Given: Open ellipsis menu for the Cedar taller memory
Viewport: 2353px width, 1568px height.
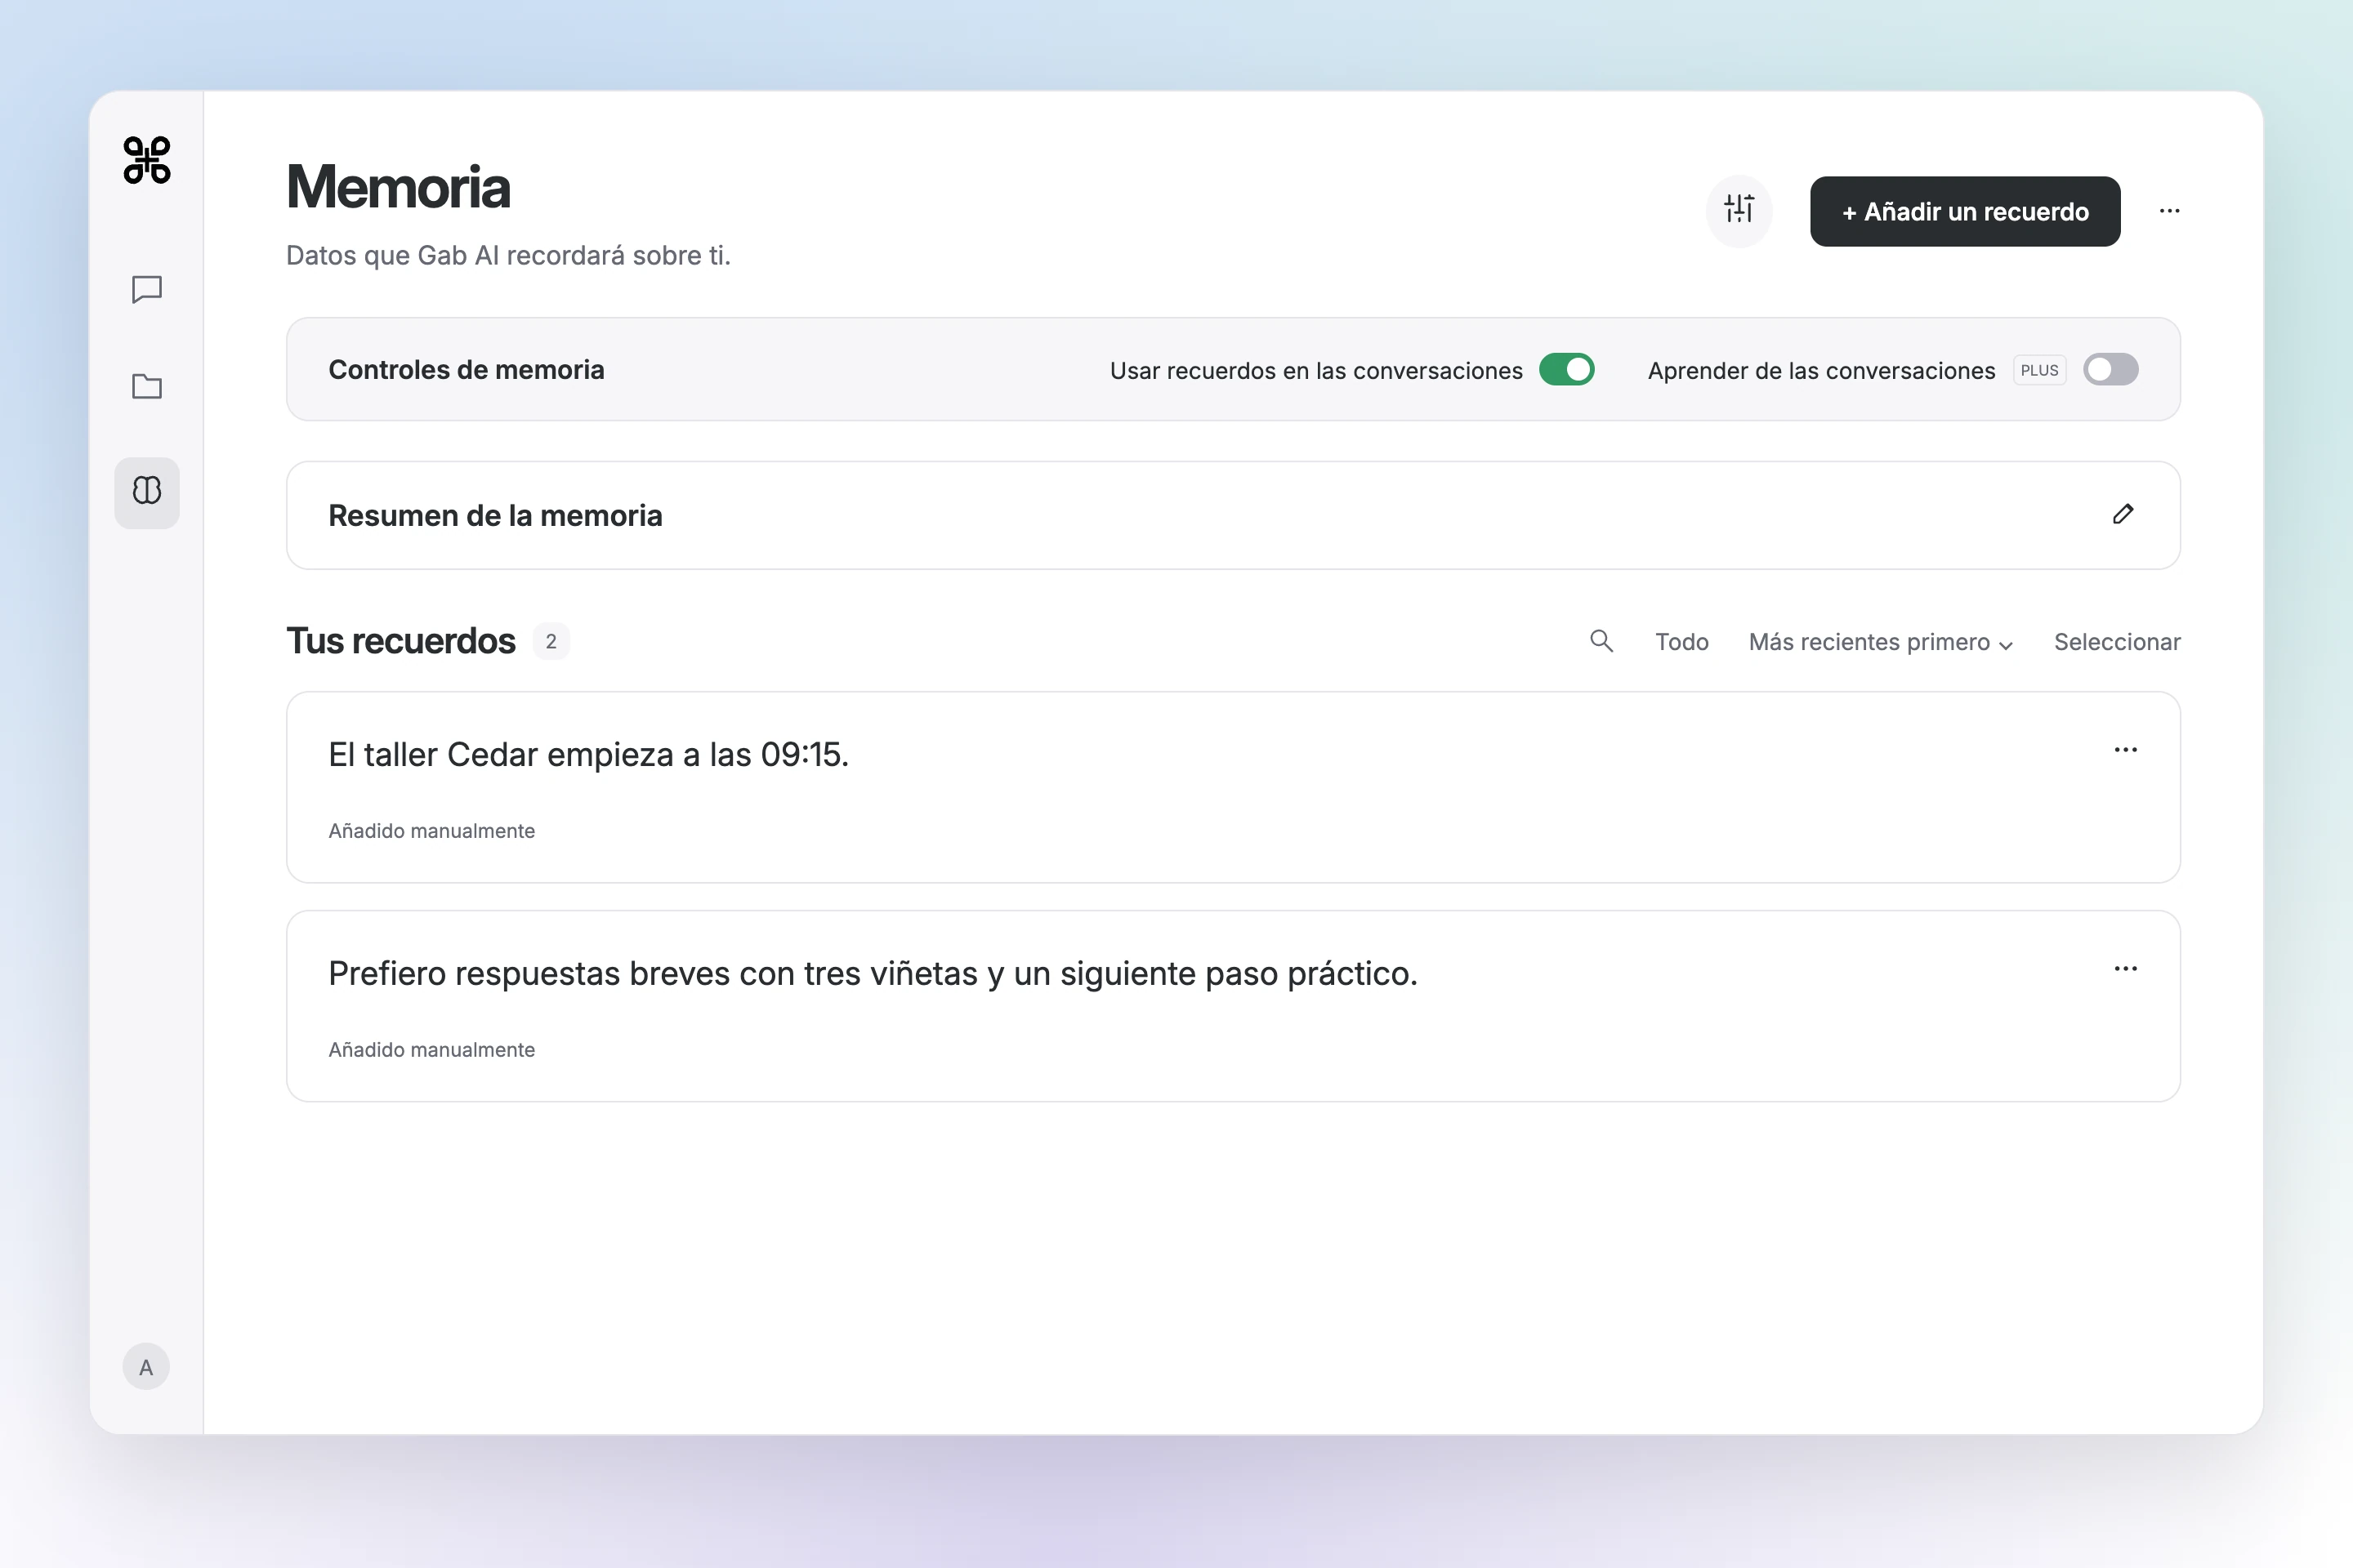Looking at the screenshot, I should tap(2125, 750).
